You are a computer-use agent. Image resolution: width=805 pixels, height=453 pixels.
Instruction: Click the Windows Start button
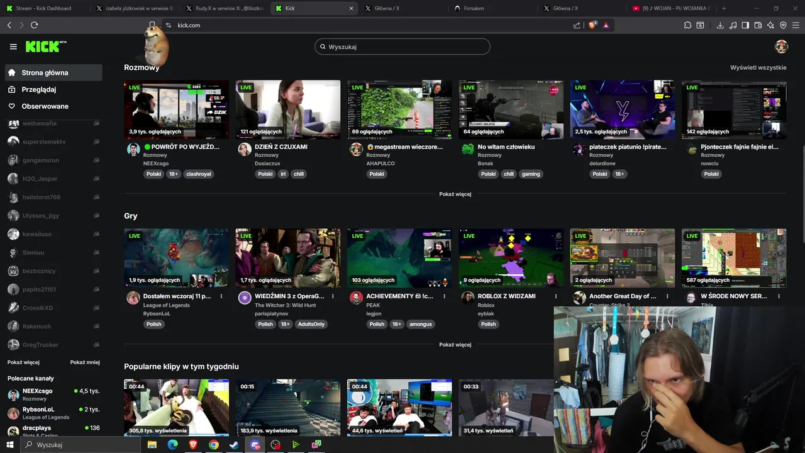(9, 444)
